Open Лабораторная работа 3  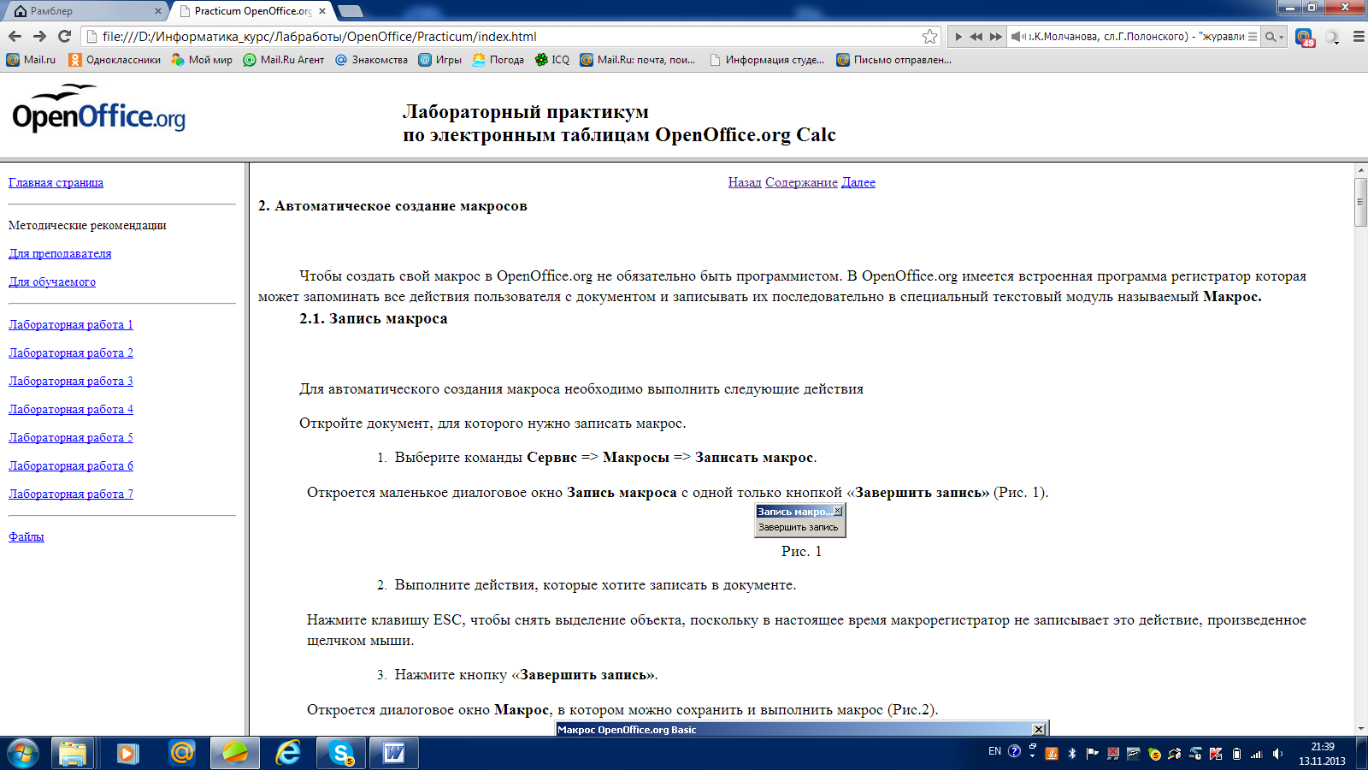[x=71, y=381]
